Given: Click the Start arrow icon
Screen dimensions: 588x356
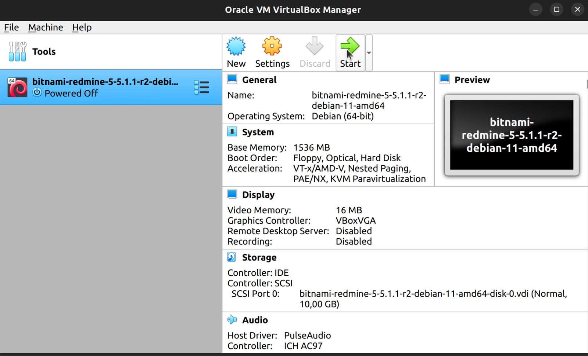Looking at the screenshot, I should (x=349, y=46).
